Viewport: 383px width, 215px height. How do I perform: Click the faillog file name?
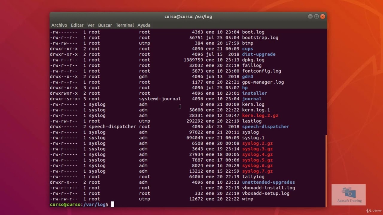(x=252, y=65)
